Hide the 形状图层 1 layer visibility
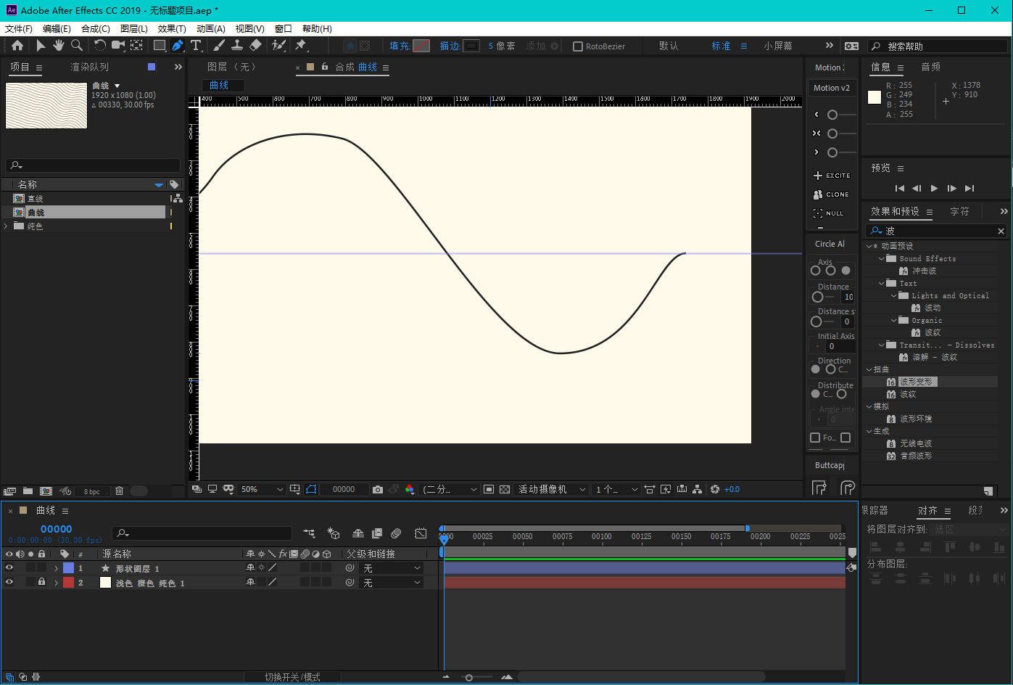This screenshot has height=685, width=1013. tap(9, 568)
